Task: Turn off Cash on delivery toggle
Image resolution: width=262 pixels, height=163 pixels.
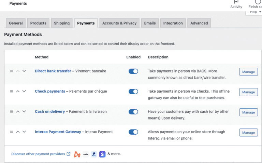Action: (x=133, y=112)
